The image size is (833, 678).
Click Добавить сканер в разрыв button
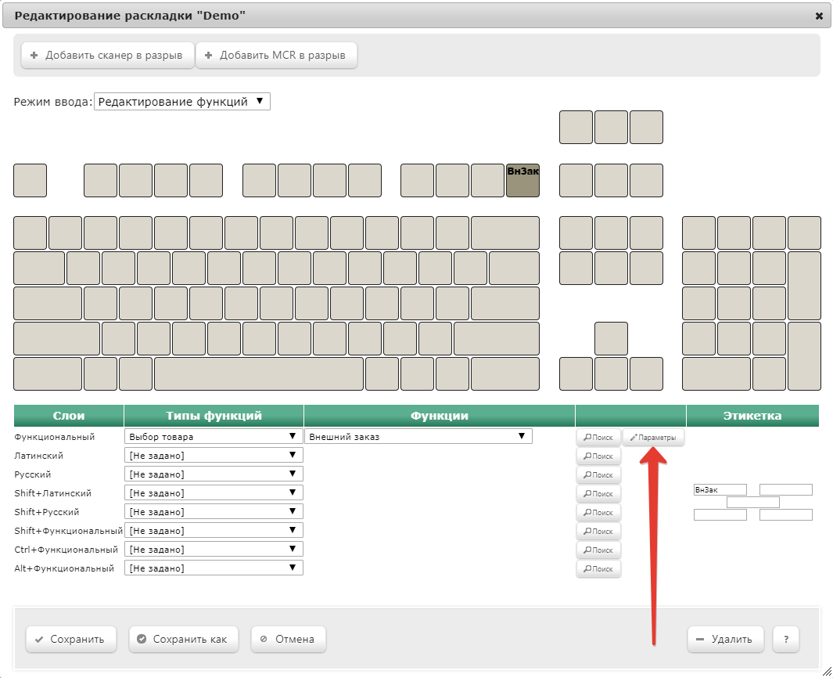(107, 56)
